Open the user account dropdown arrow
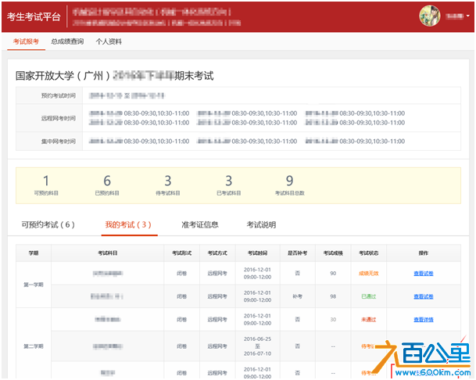This screenshot has height=380, width=476. (468, 16)
